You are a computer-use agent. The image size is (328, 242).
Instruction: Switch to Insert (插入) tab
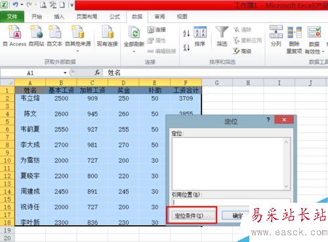[x=59, y=16]
